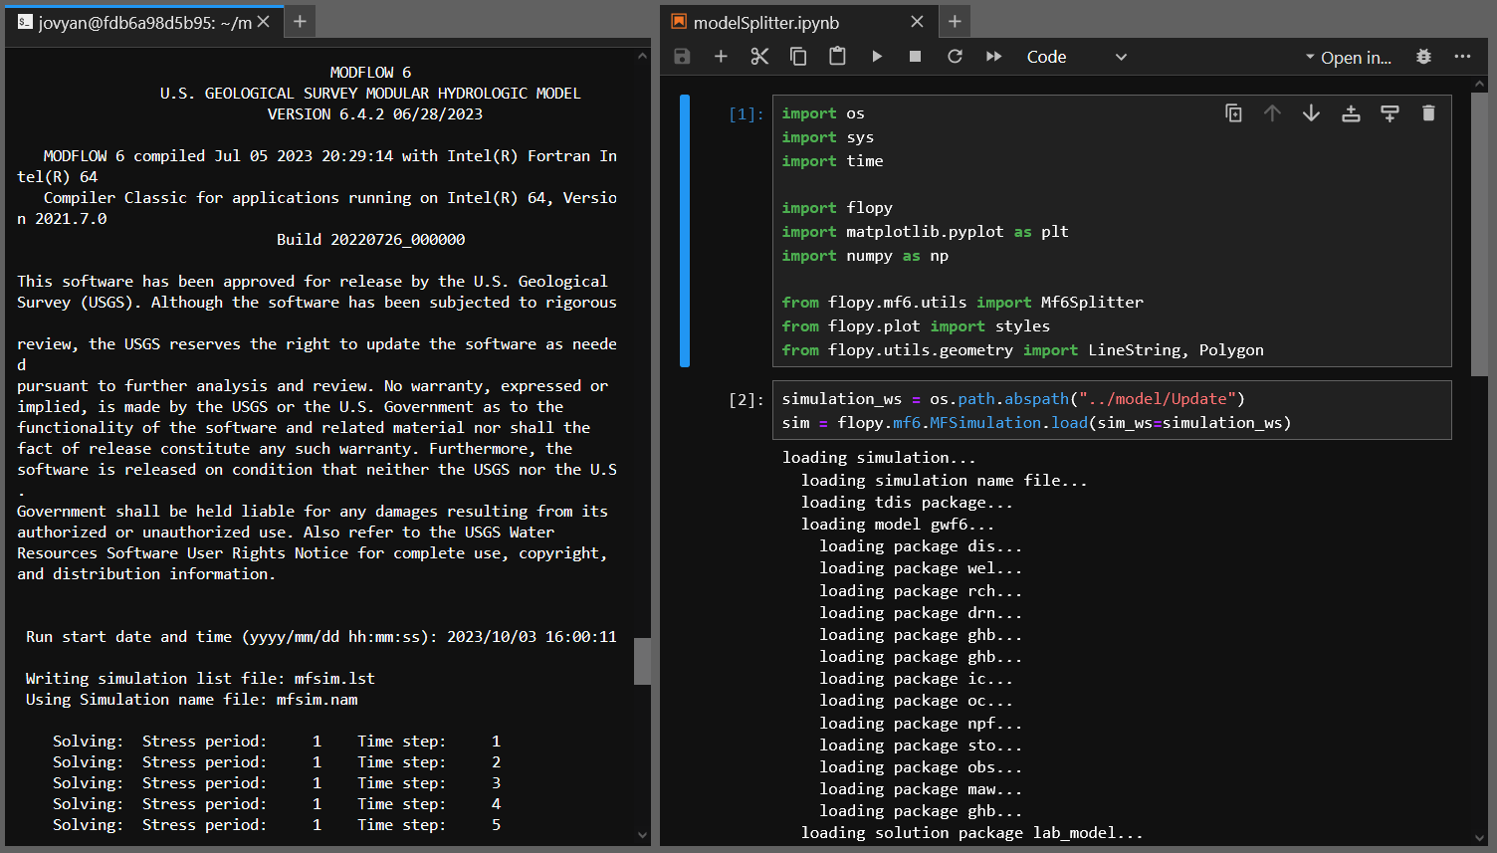Open the more options ellipsis menu
The width and height of the screenshot is (1497, 853).
click(x=1462, y=57)
